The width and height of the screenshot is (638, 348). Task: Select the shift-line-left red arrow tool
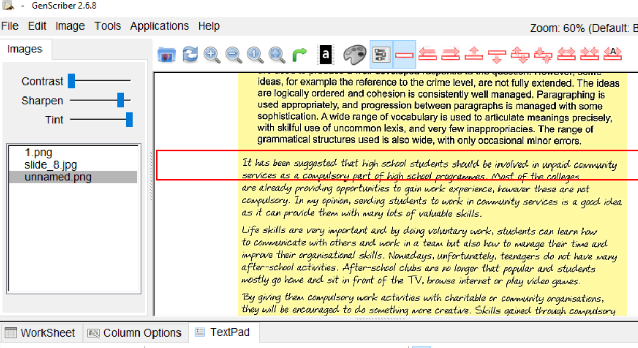coord(429,54)
